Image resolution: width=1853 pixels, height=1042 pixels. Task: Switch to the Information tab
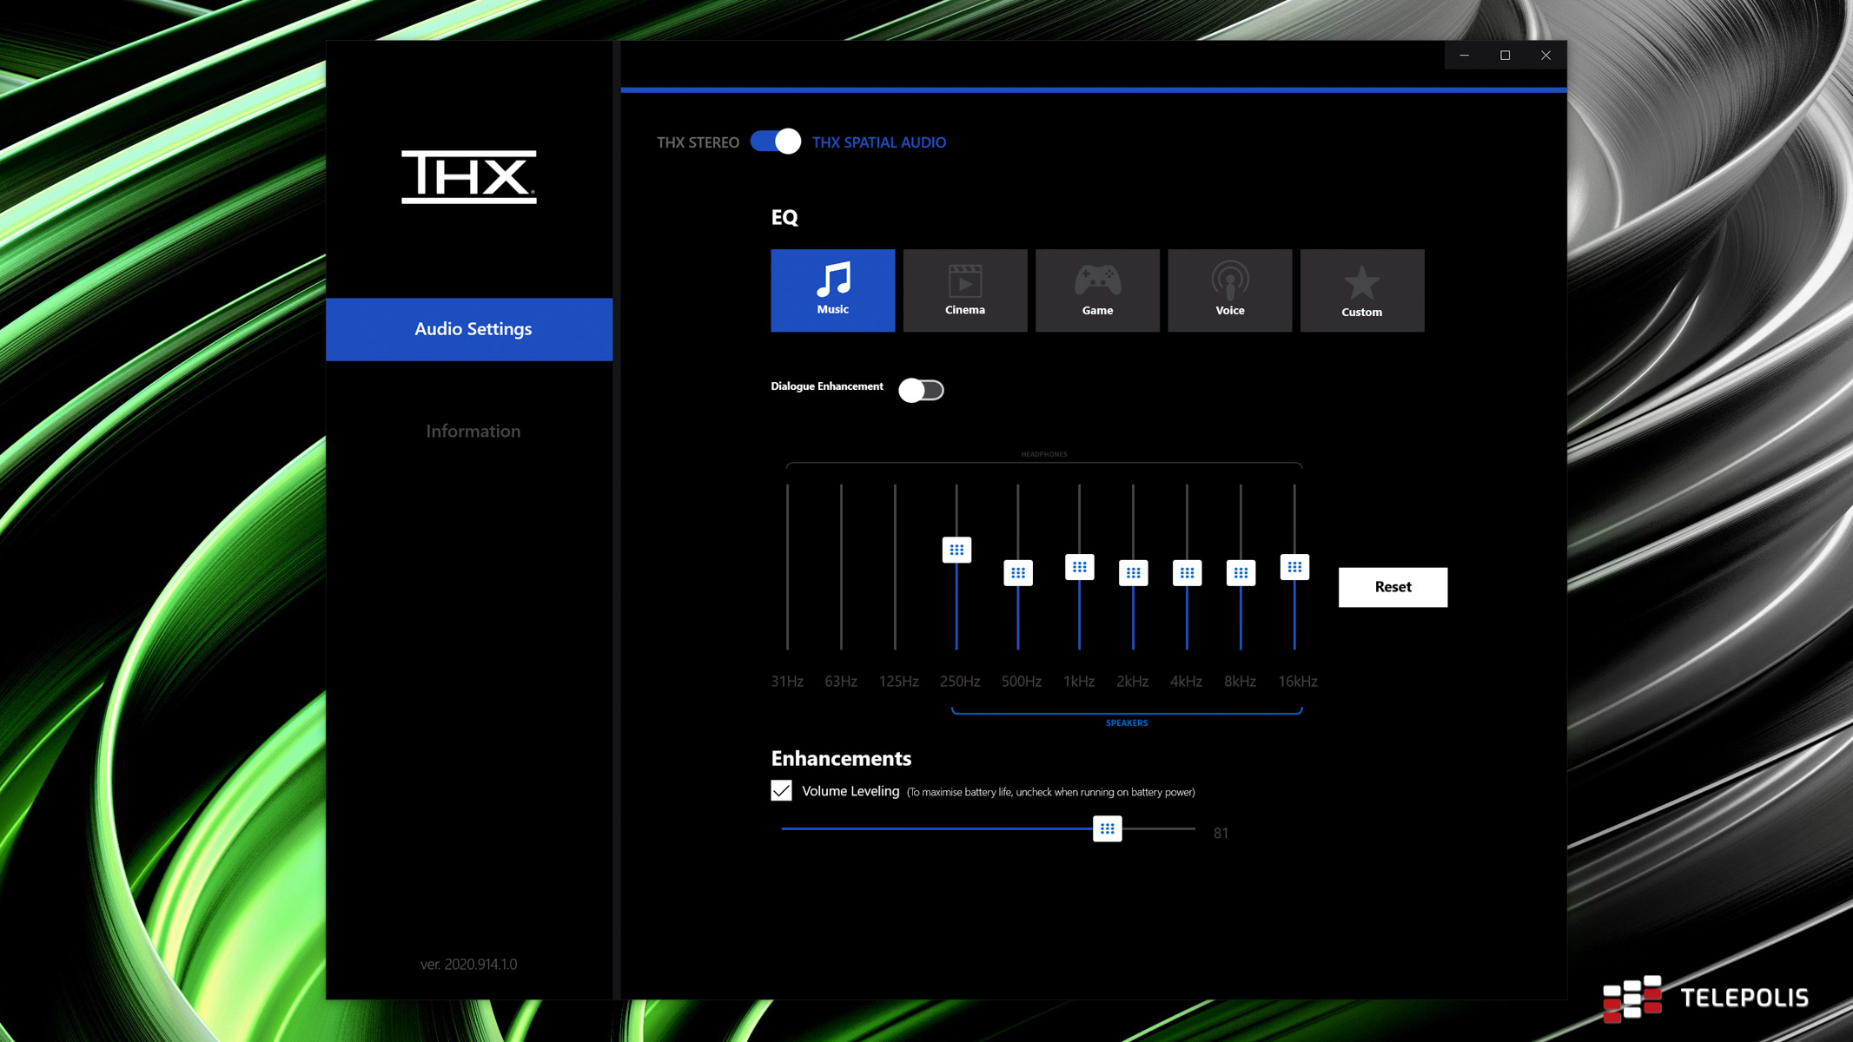point(473,431)
